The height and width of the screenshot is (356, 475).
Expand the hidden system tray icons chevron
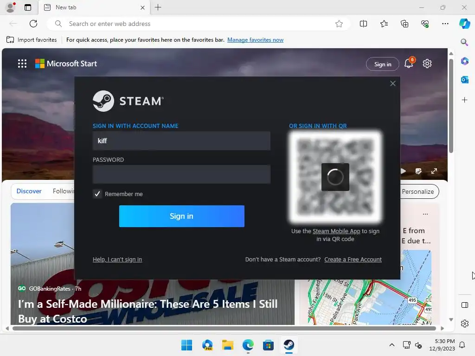392,345
